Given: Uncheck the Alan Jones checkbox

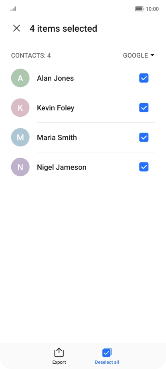Looking at the screenshot, I should 144,78.
